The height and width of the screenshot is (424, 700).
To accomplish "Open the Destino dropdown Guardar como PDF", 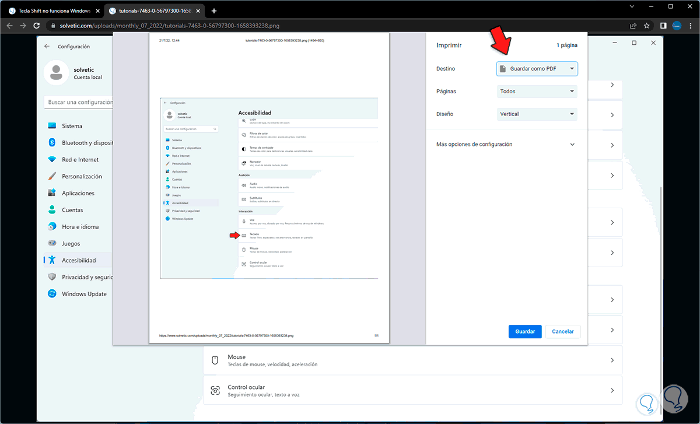I will coord(537,69).
